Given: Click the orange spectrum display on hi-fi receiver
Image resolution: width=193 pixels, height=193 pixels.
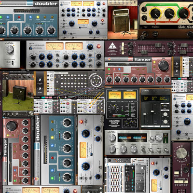Looking at the screenshot, I should click(132, 138).
